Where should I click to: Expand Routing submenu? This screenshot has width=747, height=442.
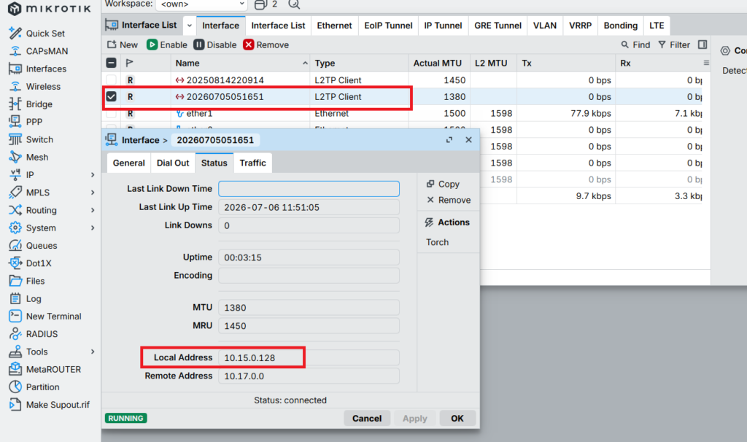point(93,210)
